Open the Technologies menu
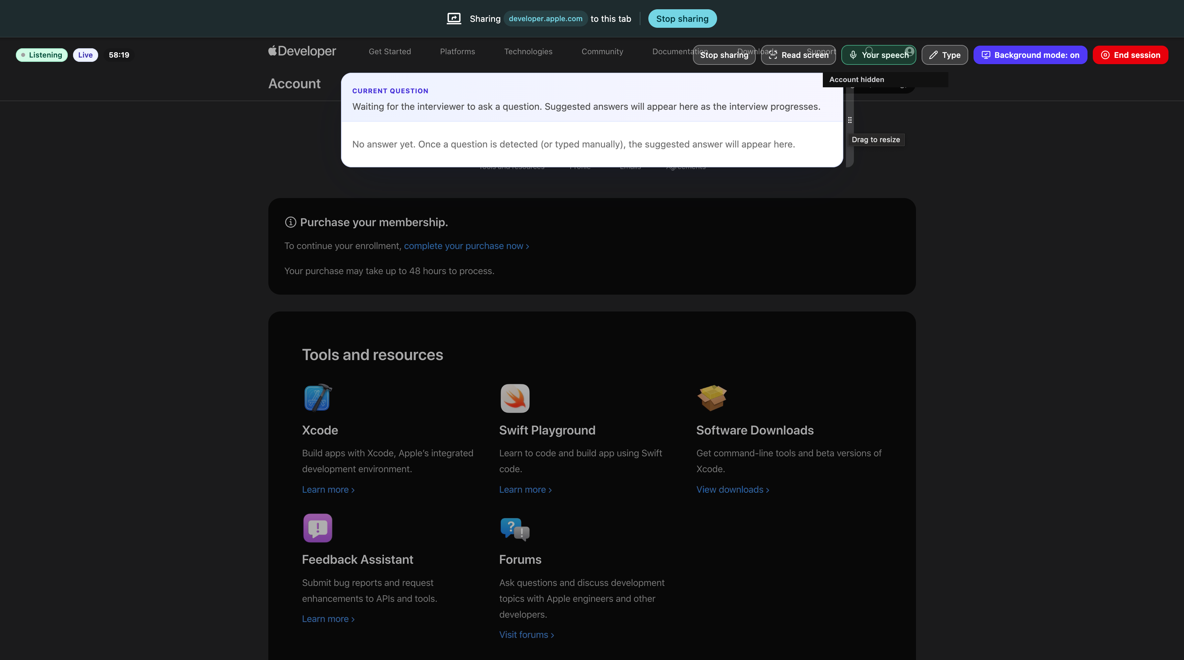 click(x=528, y=52)
